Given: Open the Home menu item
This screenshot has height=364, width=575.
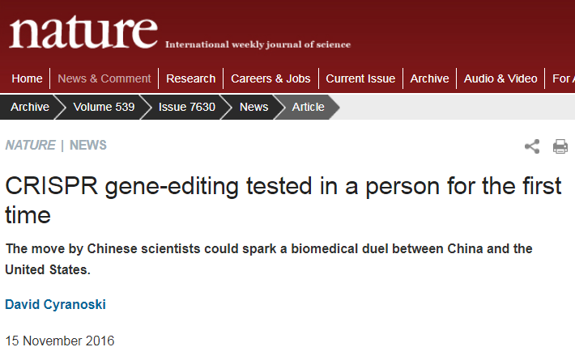Looking at the screenshot, I should [x=27, y=78].
